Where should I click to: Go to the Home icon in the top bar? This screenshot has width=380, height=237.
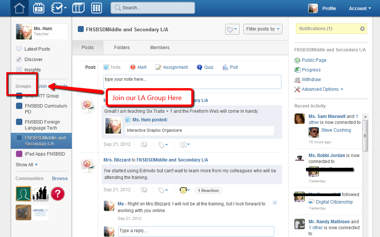coord(19,8)
